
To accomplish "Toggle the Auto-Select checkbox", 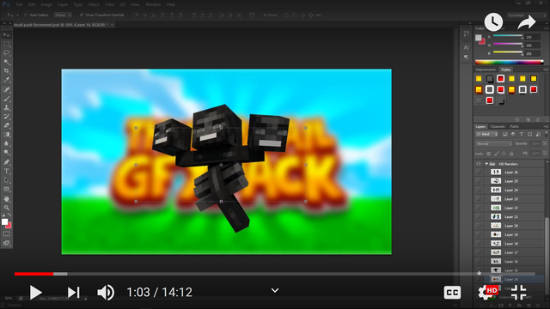I will (26, 15).
